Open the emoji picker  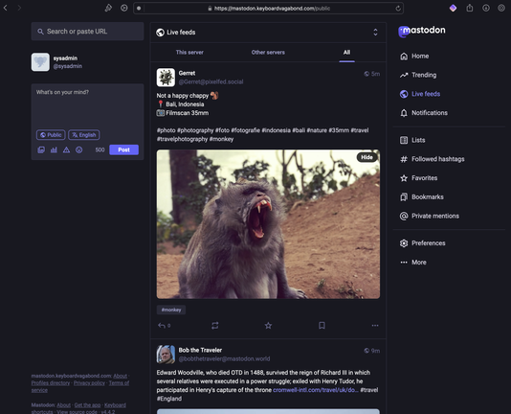pyautogui.click(x=78, y=149)
